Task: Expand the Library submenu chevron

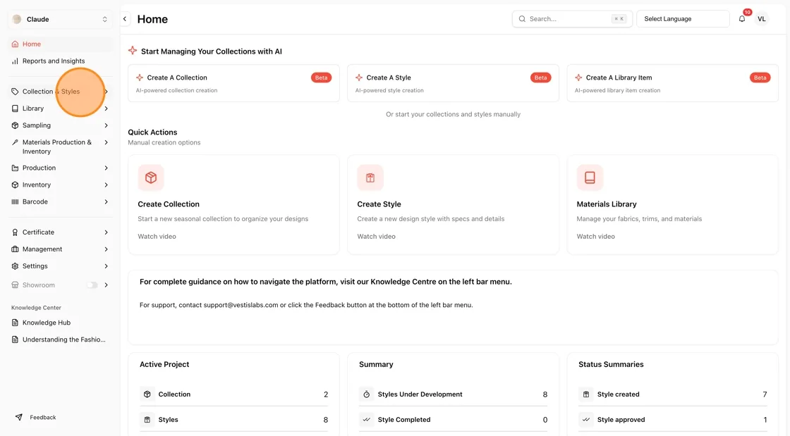Action: (107, 108)
